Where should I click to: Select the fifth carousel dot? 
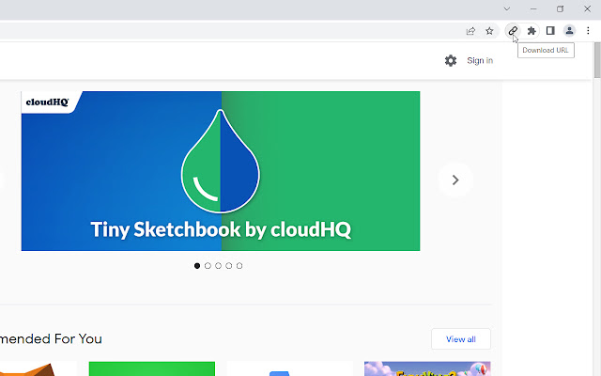point(239,265)
